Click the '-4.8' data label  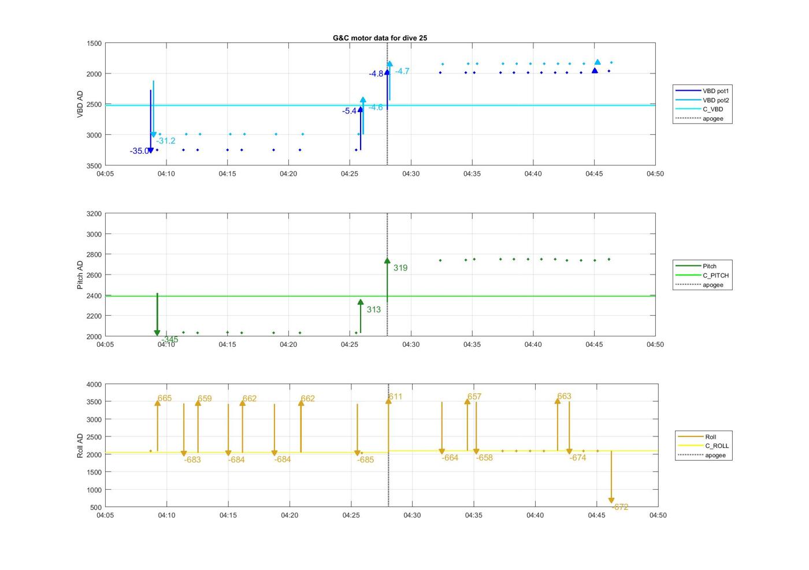(x=376, y=73)
